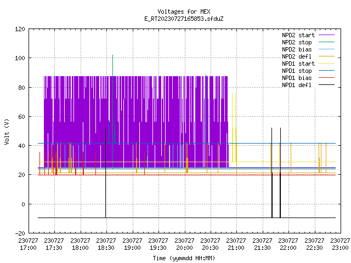Click the x-axis label 230727 19:00
Screen dimensions: 351x263
point(132,244)
